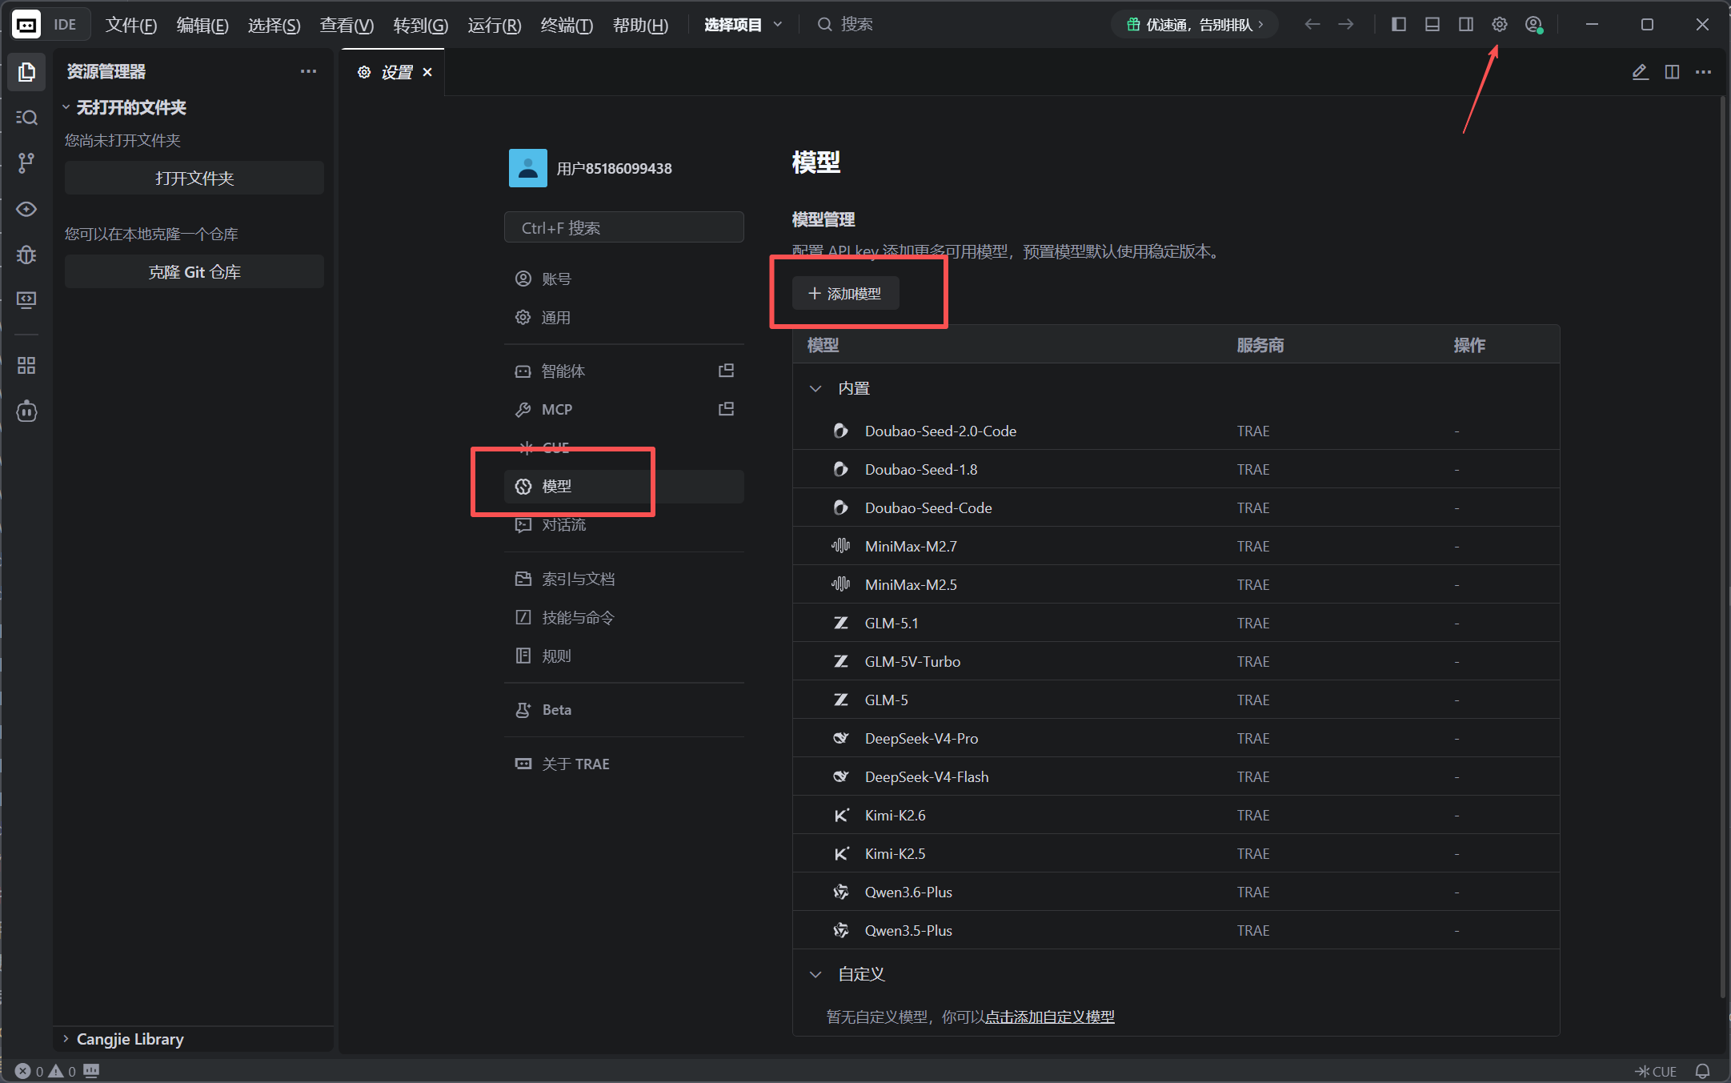Click the 优速通，告别排队 banner
This screenshot has width=1731, height=1083.
1194,25
